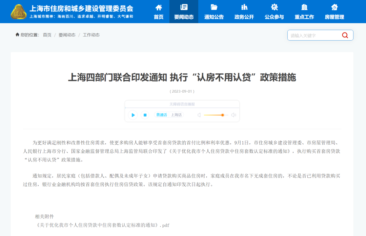Click the low volume speaker icon

pos(199,115)
